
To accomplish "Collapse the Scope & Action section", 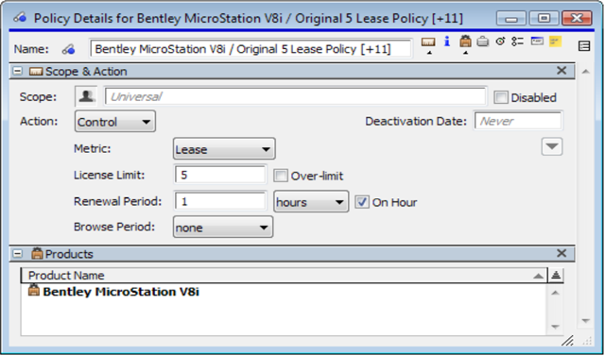I will click(18, 72).
